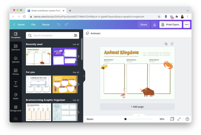201x135 pixels.
Task: Click the bee illustration on canvas
Action: 104,66
